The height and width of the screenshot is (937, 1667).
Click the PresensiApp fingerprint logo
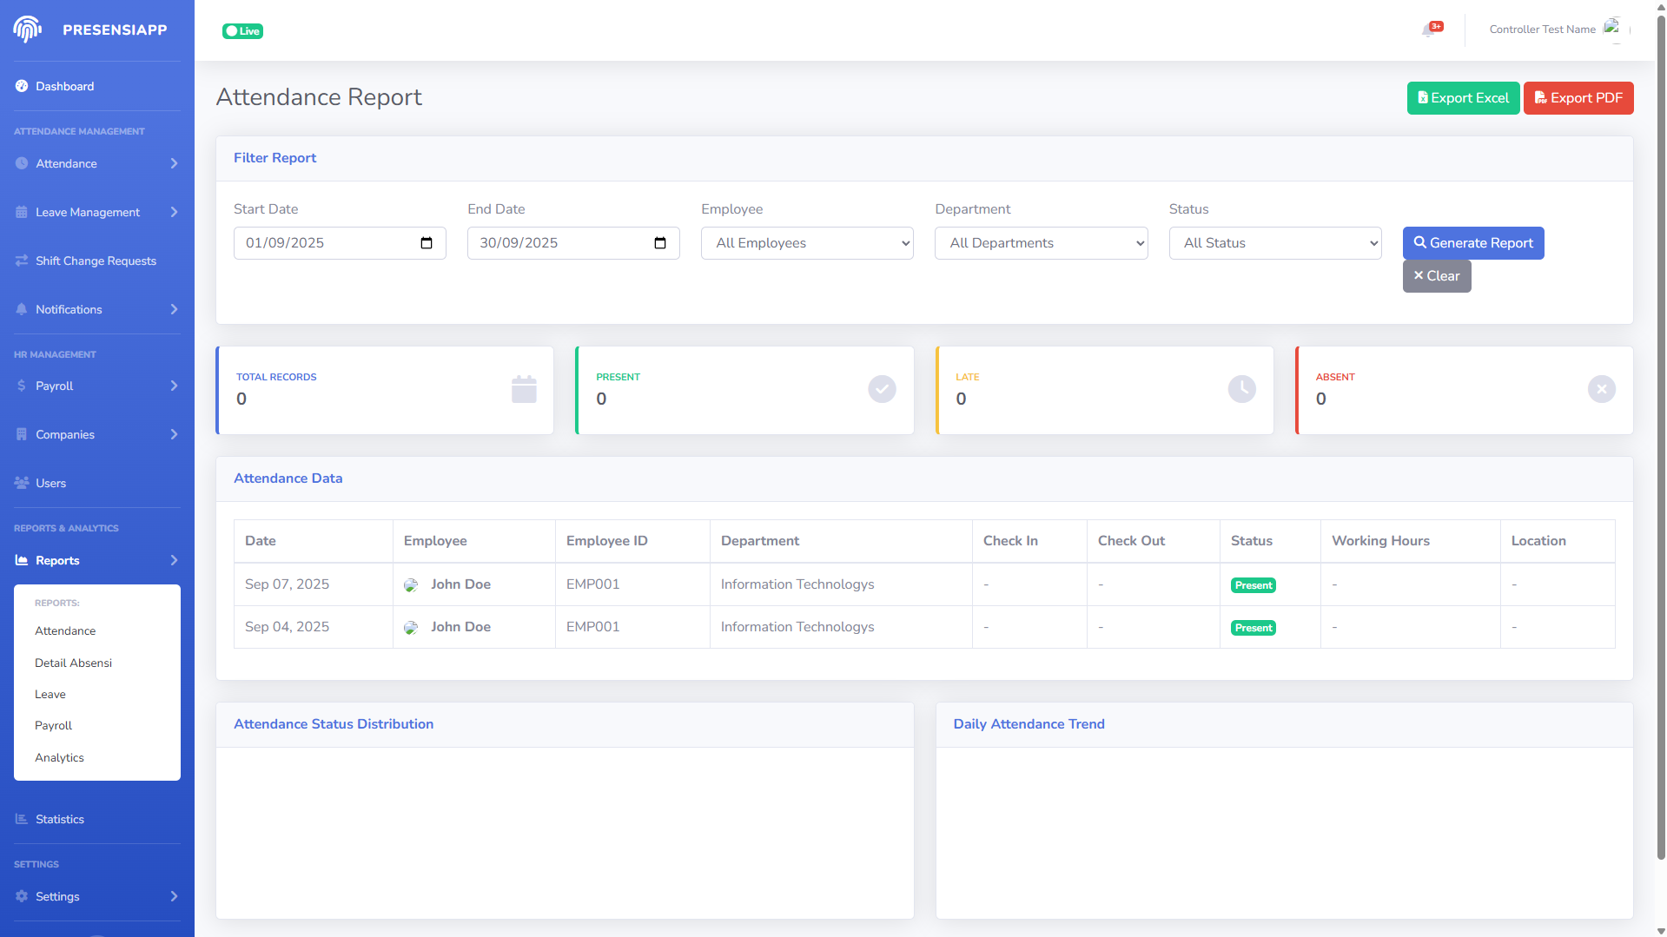[x=28, y=30]
